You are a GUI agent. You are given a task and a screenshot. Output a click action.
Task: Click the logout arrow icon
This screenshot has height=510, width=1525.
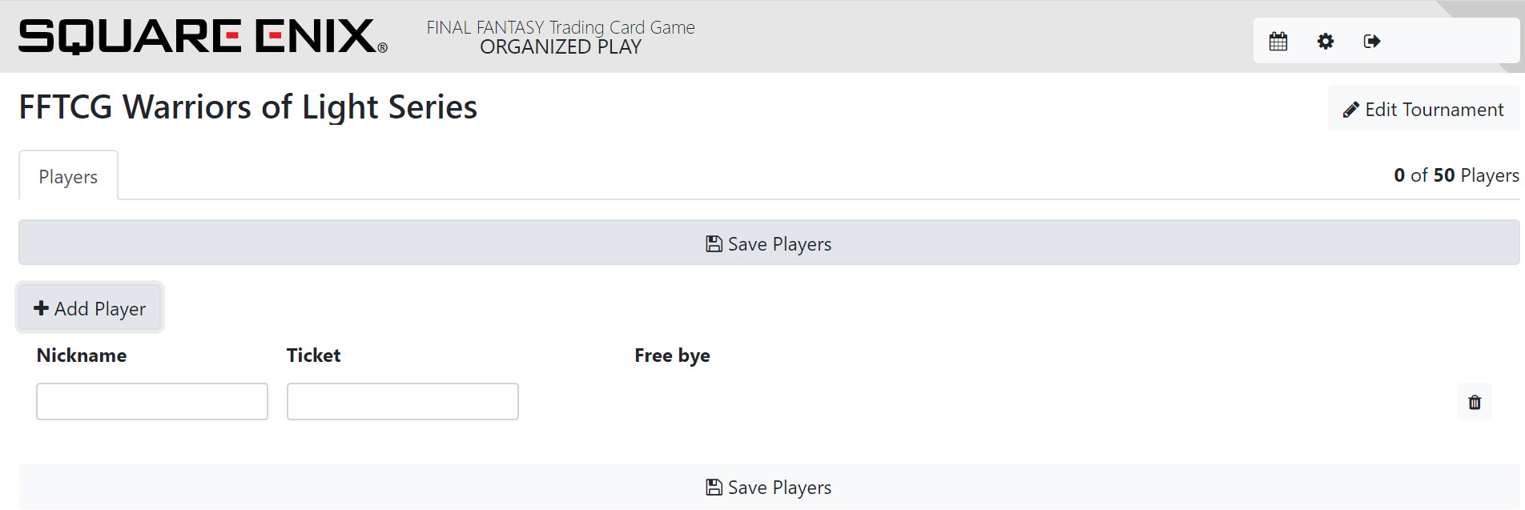pyautogui.click(x=1372, y=41)
